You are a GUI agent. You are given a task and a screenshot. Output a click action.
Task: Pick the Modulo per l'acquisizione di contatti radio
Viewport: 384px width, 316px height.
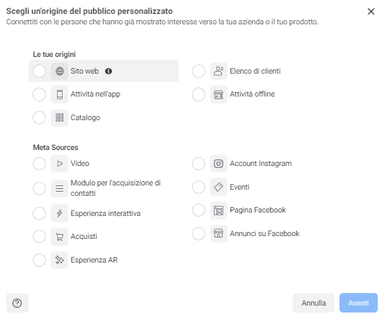point(39,188)
